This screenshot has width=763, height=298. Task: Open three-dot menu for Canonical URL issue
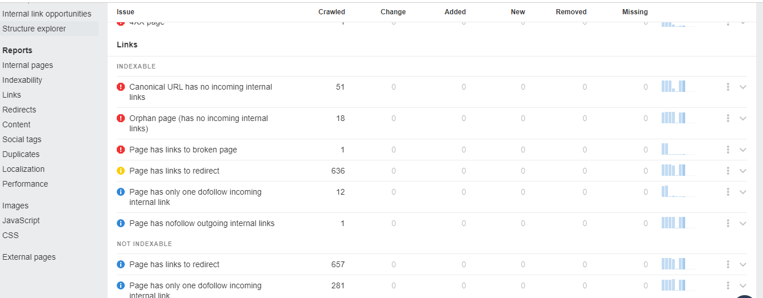(x=728, y=87)
